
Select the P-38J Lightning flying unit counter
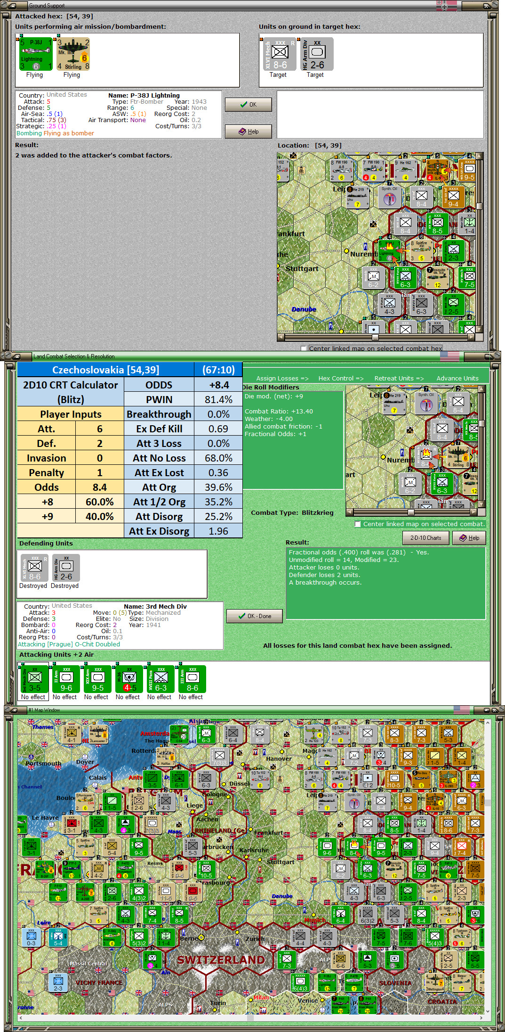[36, 54]
